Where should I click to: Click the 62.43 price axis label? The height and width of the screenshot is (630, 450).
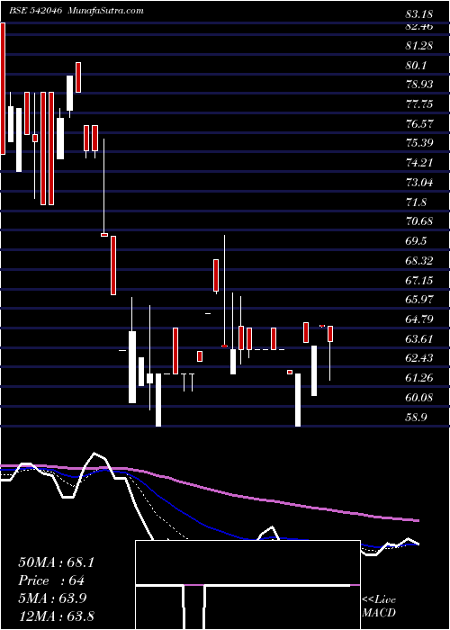(419, 358)
